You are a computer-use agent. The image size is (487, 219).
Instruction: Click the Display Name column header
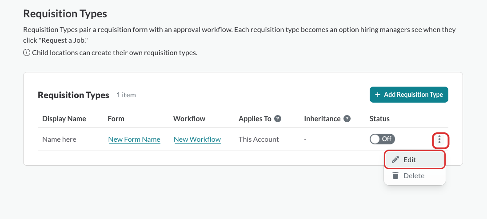coord(64,119)
